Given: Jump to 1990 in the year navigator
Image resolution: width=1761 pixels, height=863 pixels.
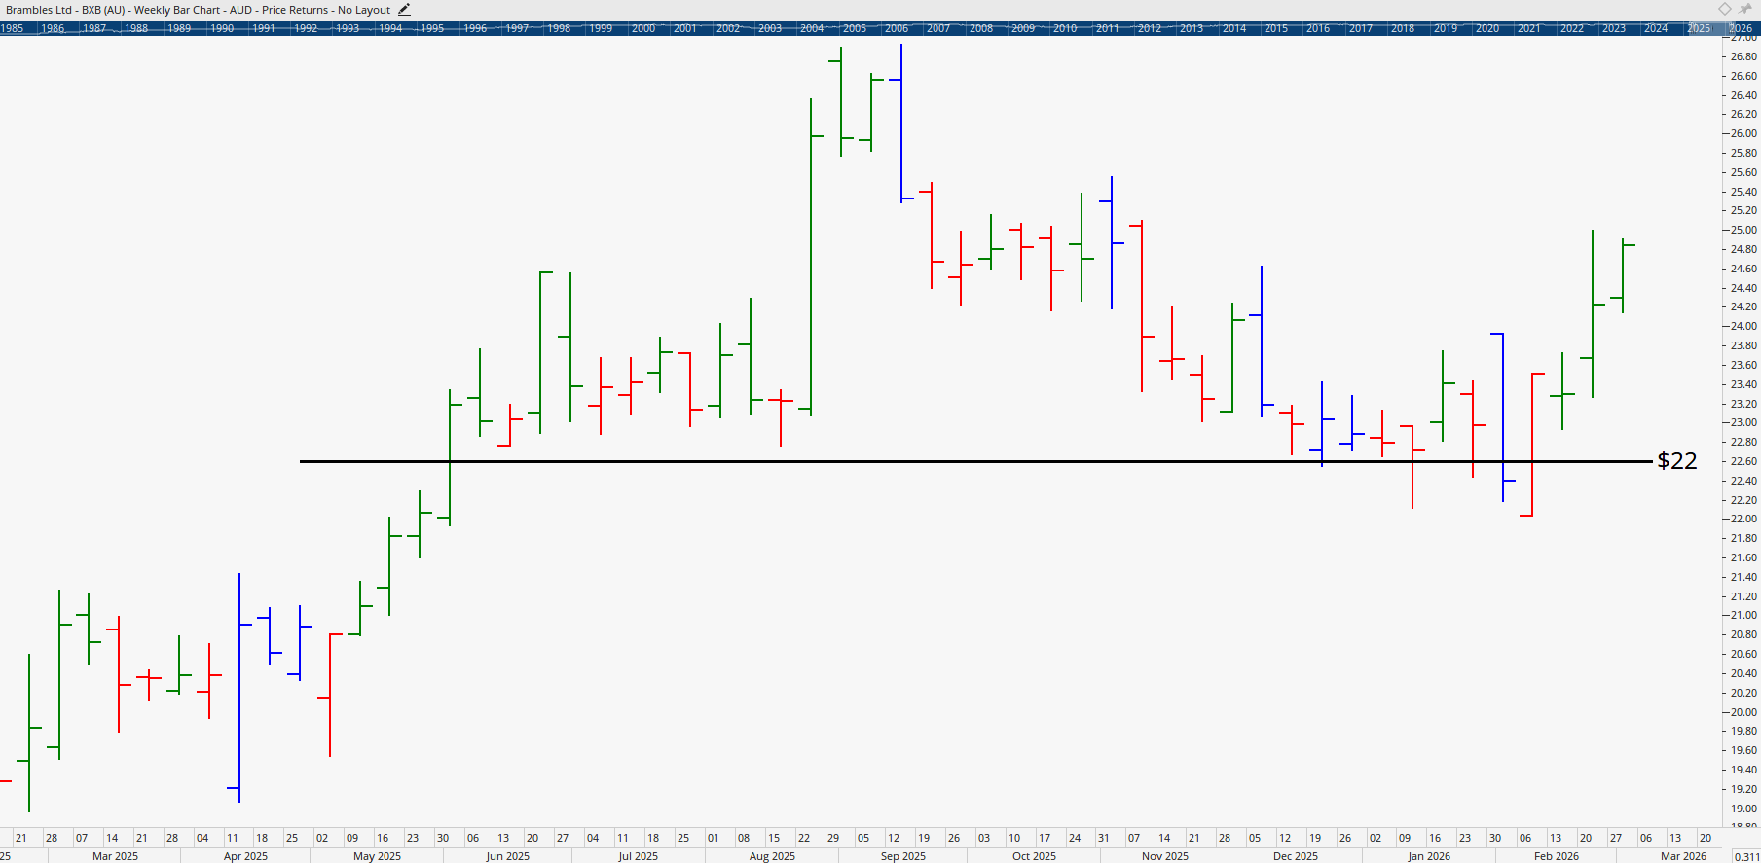Looking at the screenshot, I should pos(222,28).
